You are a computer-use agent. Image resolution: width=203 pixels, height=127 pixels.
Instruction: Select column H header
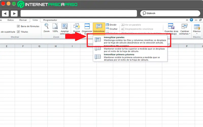56,46
